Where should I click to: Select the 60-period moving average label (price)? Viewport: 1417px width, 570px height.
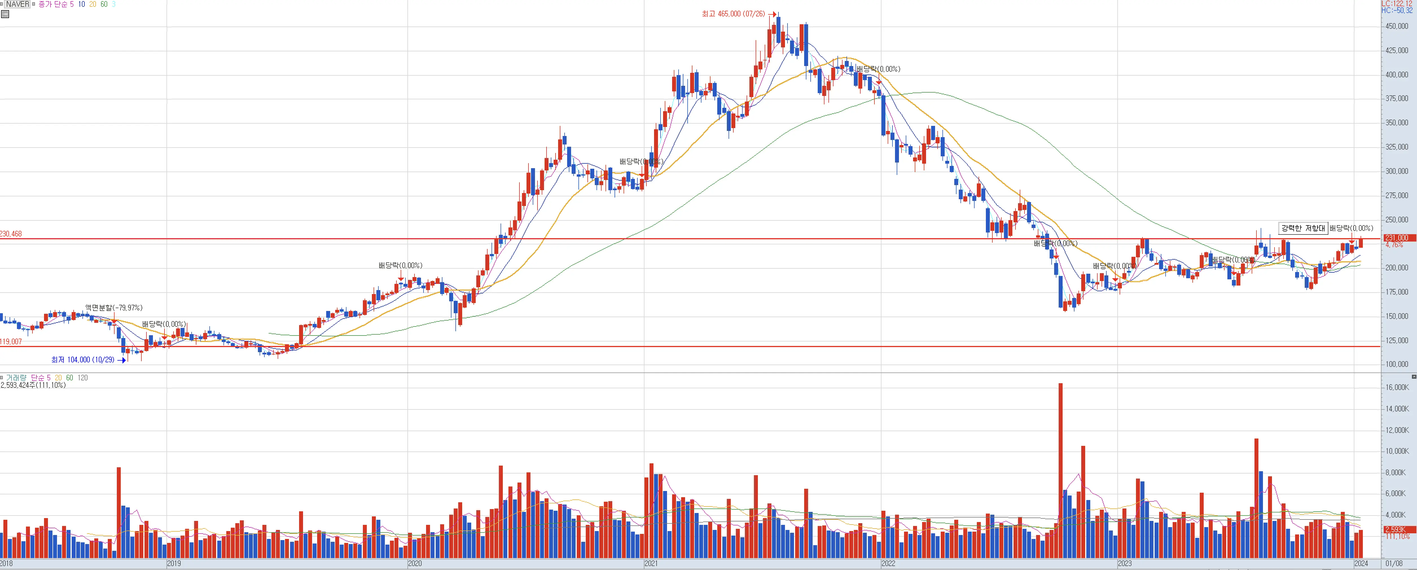[104, 5]
